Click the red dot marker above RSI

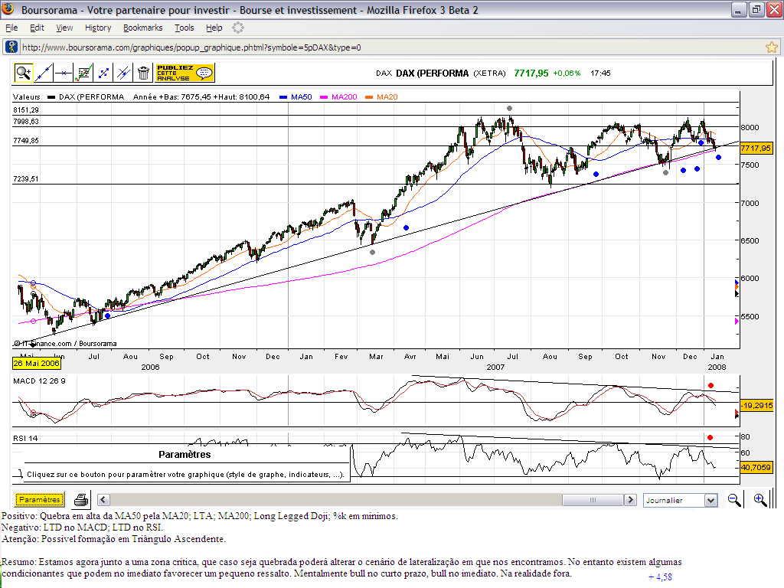[710, 437]
